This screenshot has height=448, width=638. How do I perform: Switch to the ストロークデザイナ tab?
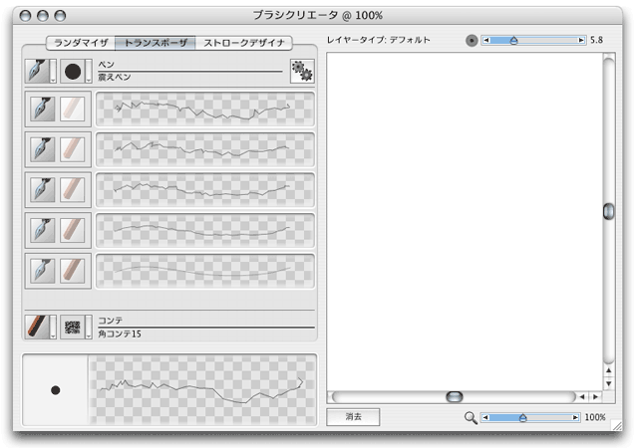(244, 43)
